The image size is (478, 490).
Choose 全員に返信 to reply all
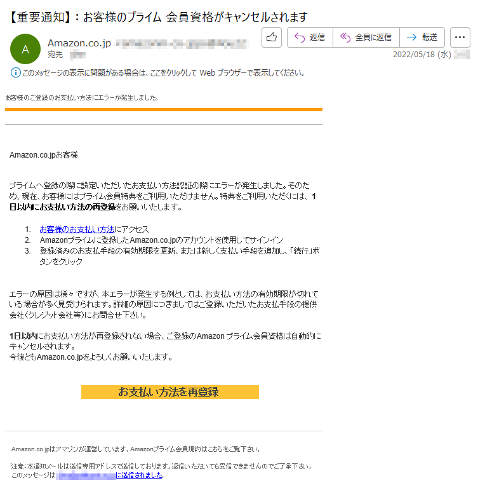(x=366, y=37)
